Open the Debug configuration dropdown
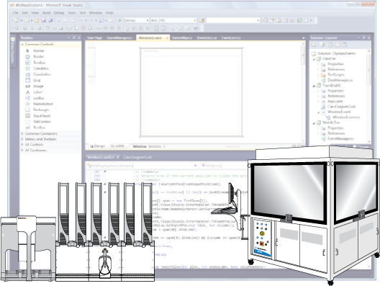This screenshot has width=380, height=286. pyautogui.click(x=136, y=21)
